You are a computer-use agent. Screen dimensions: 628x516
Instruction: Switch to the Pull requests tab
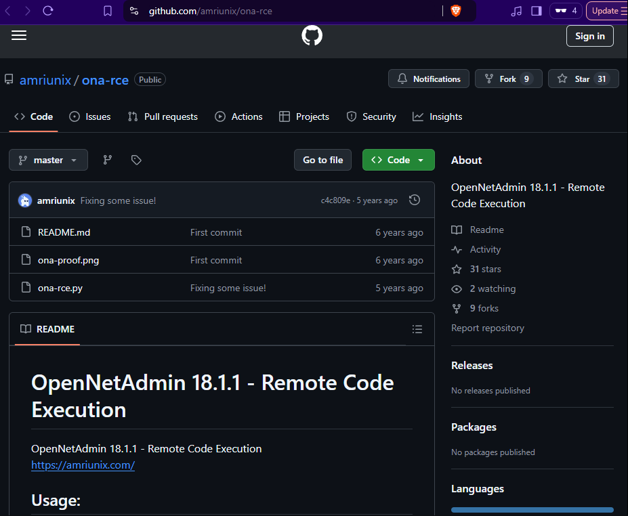pyautogui.click(x=163, y=116)
